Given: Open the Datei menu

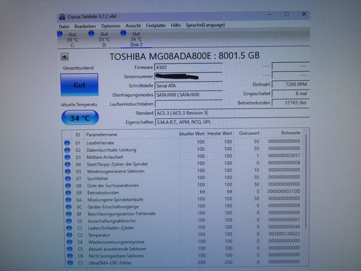Looking at the screenshot, I should (64, 26).
